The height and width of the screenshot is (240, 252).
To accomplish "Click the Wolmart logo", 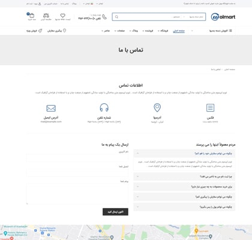I will (223, 17).
